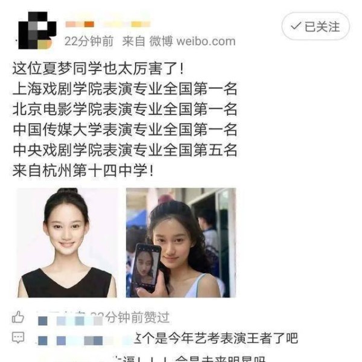The image size is (362, 362).
Task: Click the line starting 北京电影学院表演专业
Action: [125, 109]
